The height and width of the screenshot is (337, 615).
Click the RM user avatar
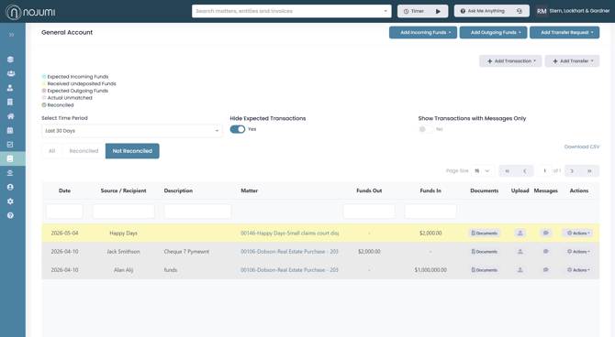(x=542, y=11)
